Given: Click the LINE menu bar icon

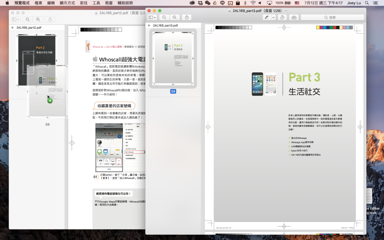Looking at the screenshot, I should [x=222, y=3].
